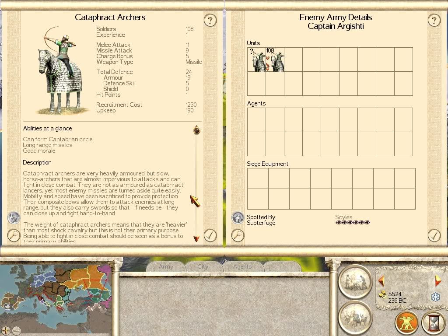The height and width of the screenshot is (336, 448).
Task: Click the "Cataphract Archers" scroll title
Action: [x=110, y=17]
